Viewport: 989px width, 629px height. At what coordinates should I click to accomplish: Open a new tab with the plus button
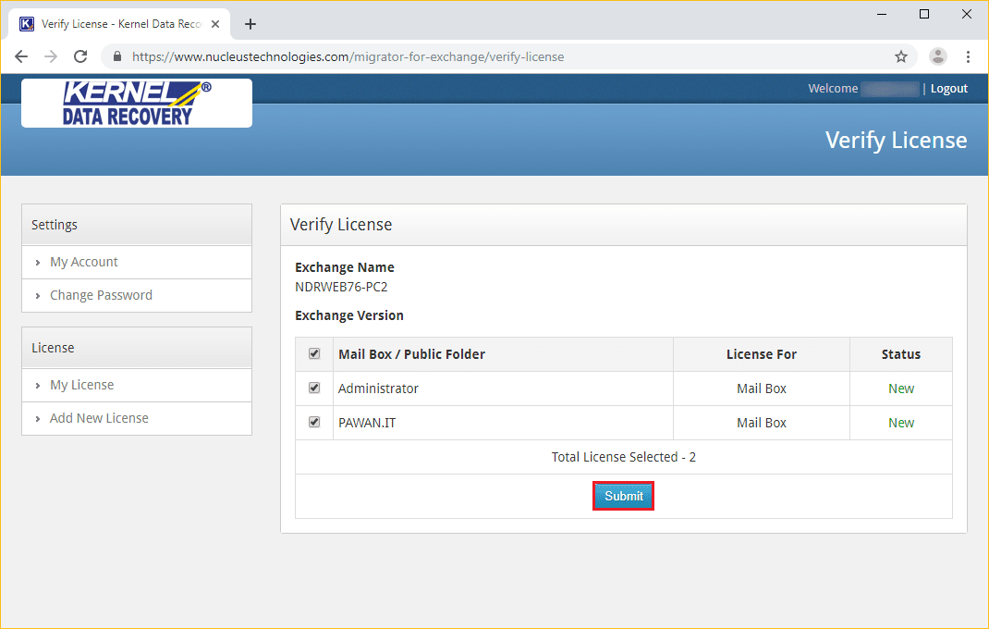(250, 24)
